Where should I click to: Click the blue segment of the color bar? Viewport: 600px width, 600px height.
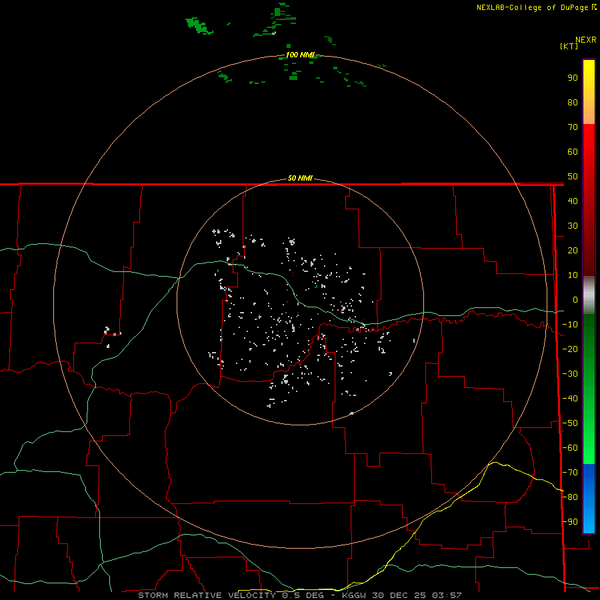point(589,499)
